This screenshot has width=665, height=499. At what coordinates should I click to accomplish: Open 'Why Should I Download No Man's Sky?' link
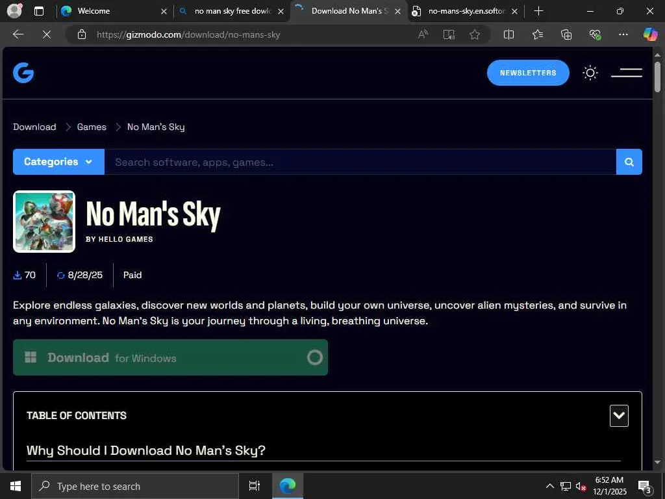tap(146, 450)
